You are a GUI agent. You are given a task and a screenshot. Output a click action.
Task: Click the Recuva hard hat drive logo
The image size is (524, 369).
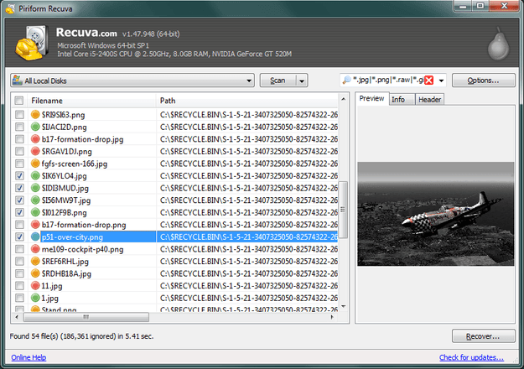tap(32, 43)
